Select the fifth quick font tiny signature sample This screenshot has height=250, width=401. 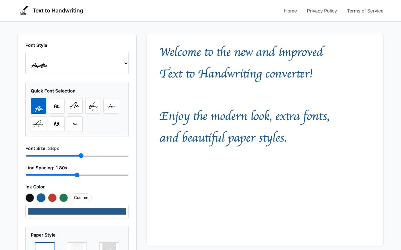pos(111,106)
